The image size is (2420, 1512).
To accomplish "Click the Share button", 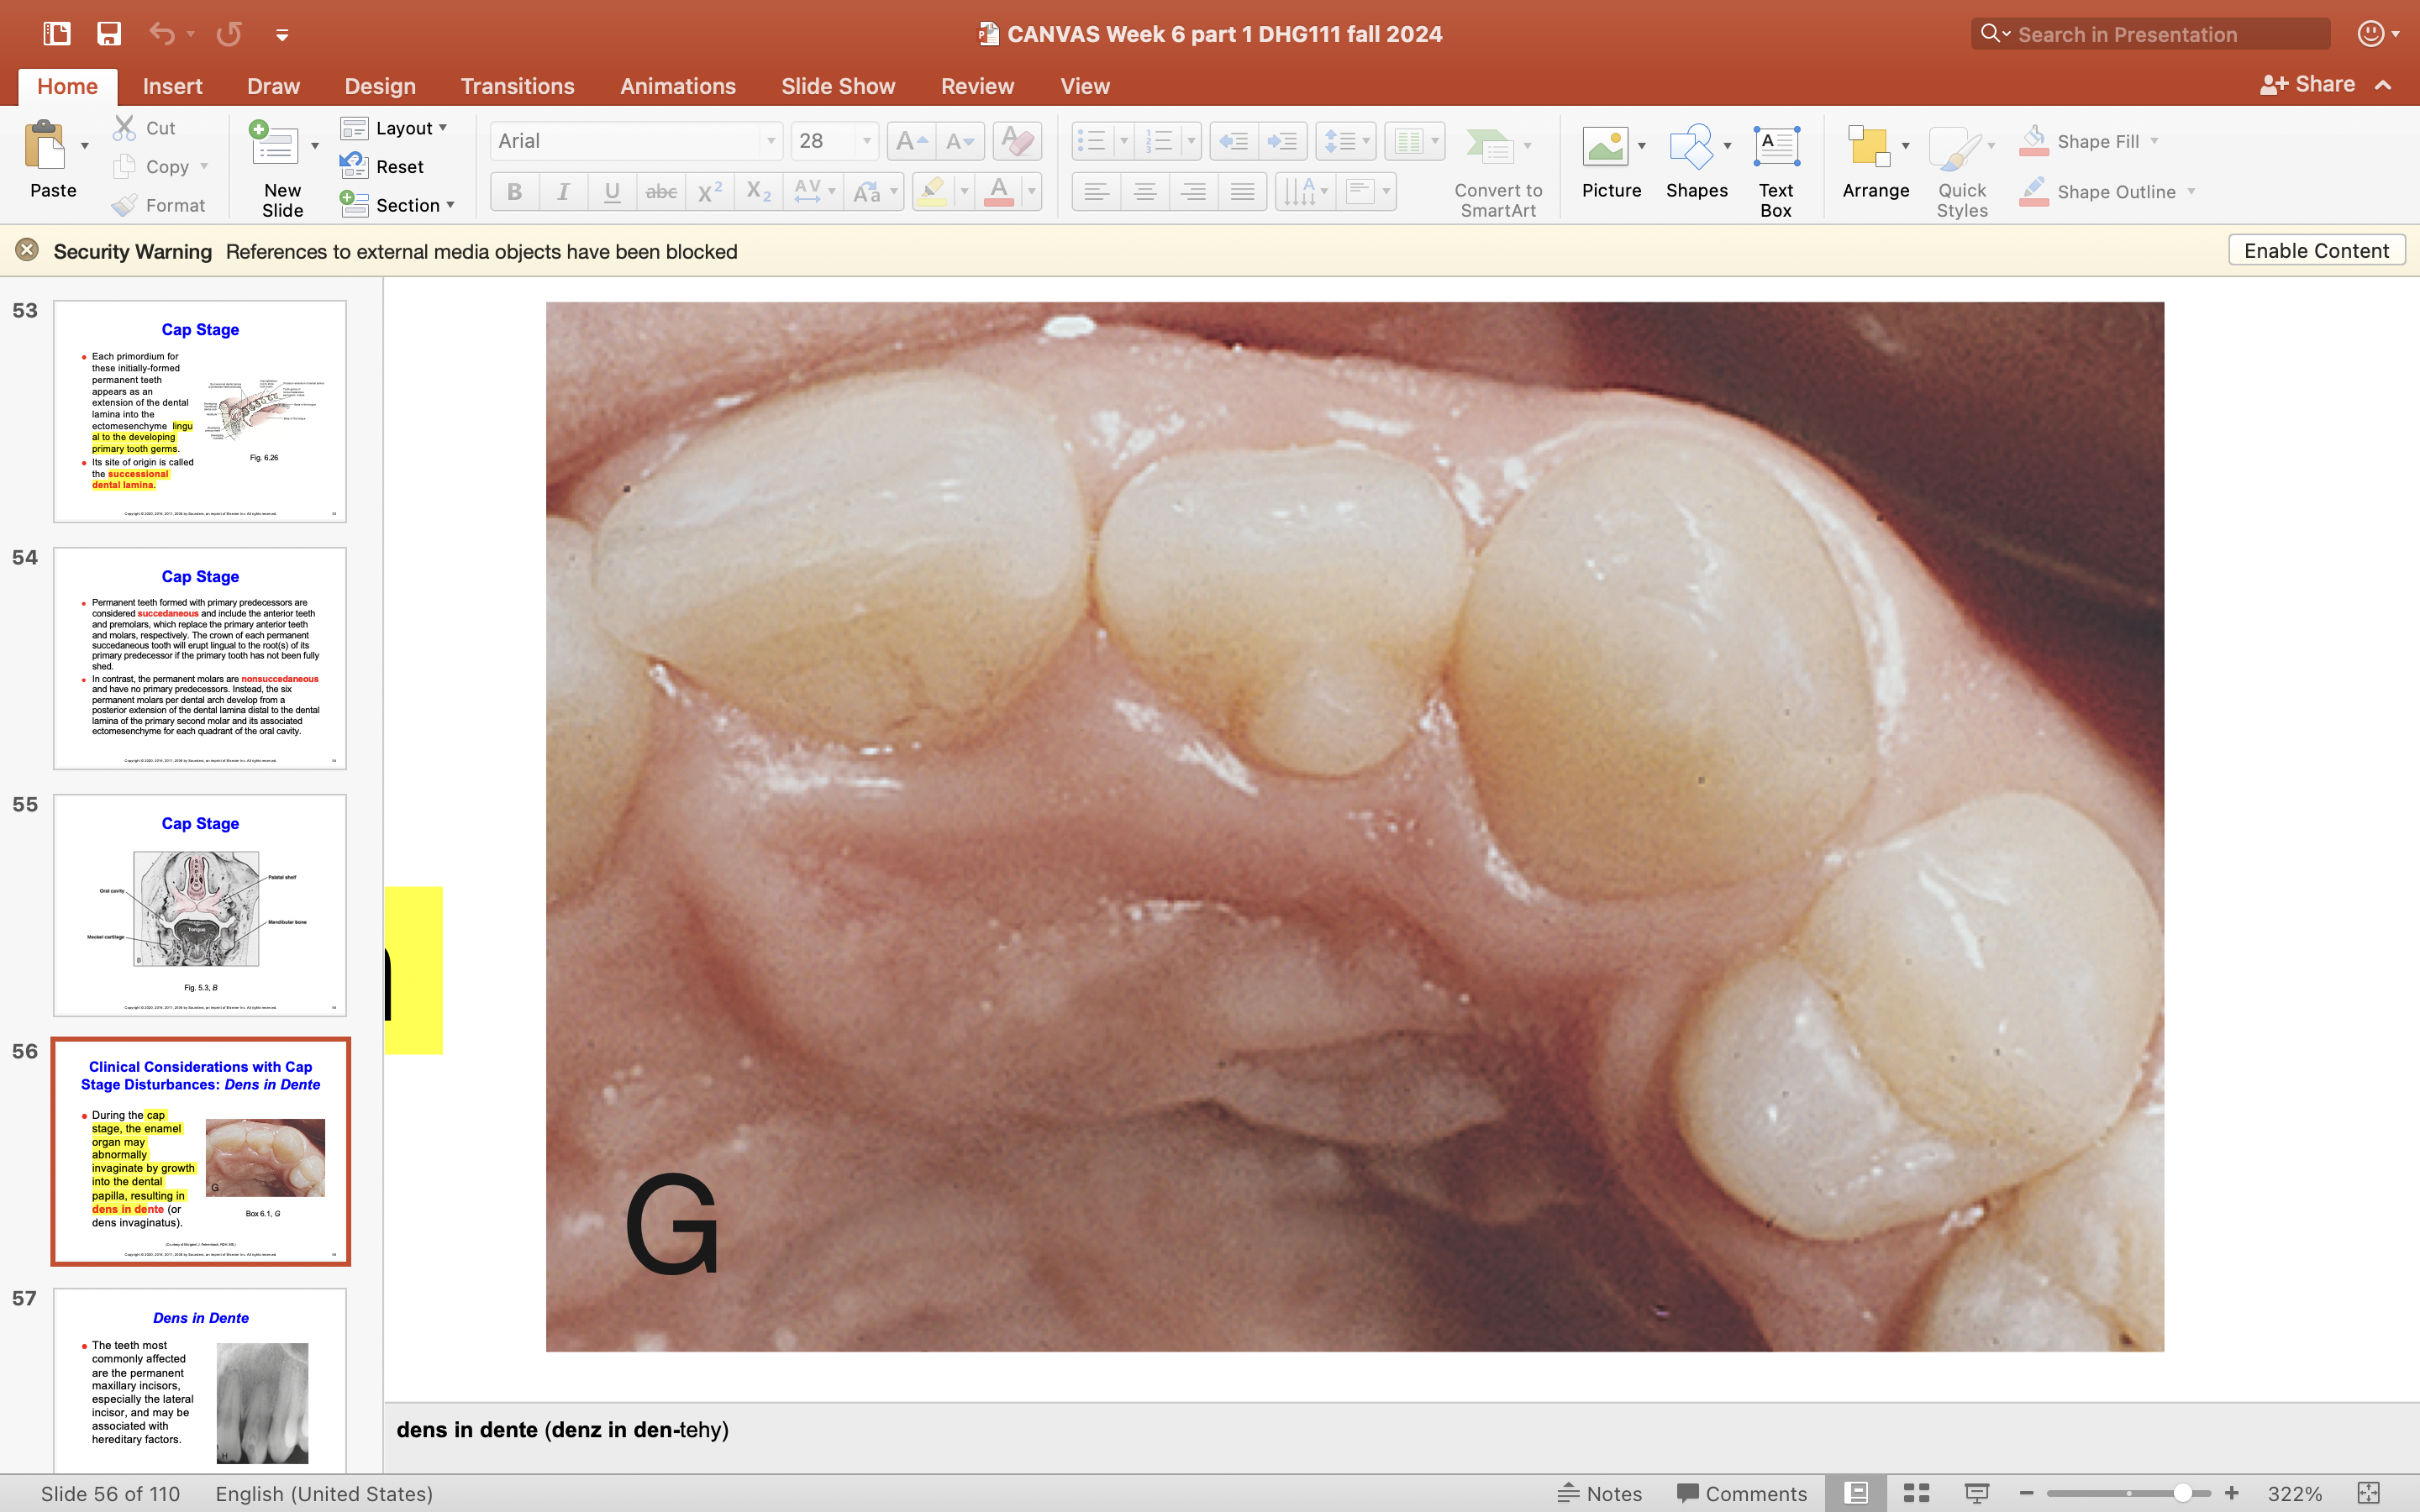I will pyautogui.click(x=2307, y=85).
